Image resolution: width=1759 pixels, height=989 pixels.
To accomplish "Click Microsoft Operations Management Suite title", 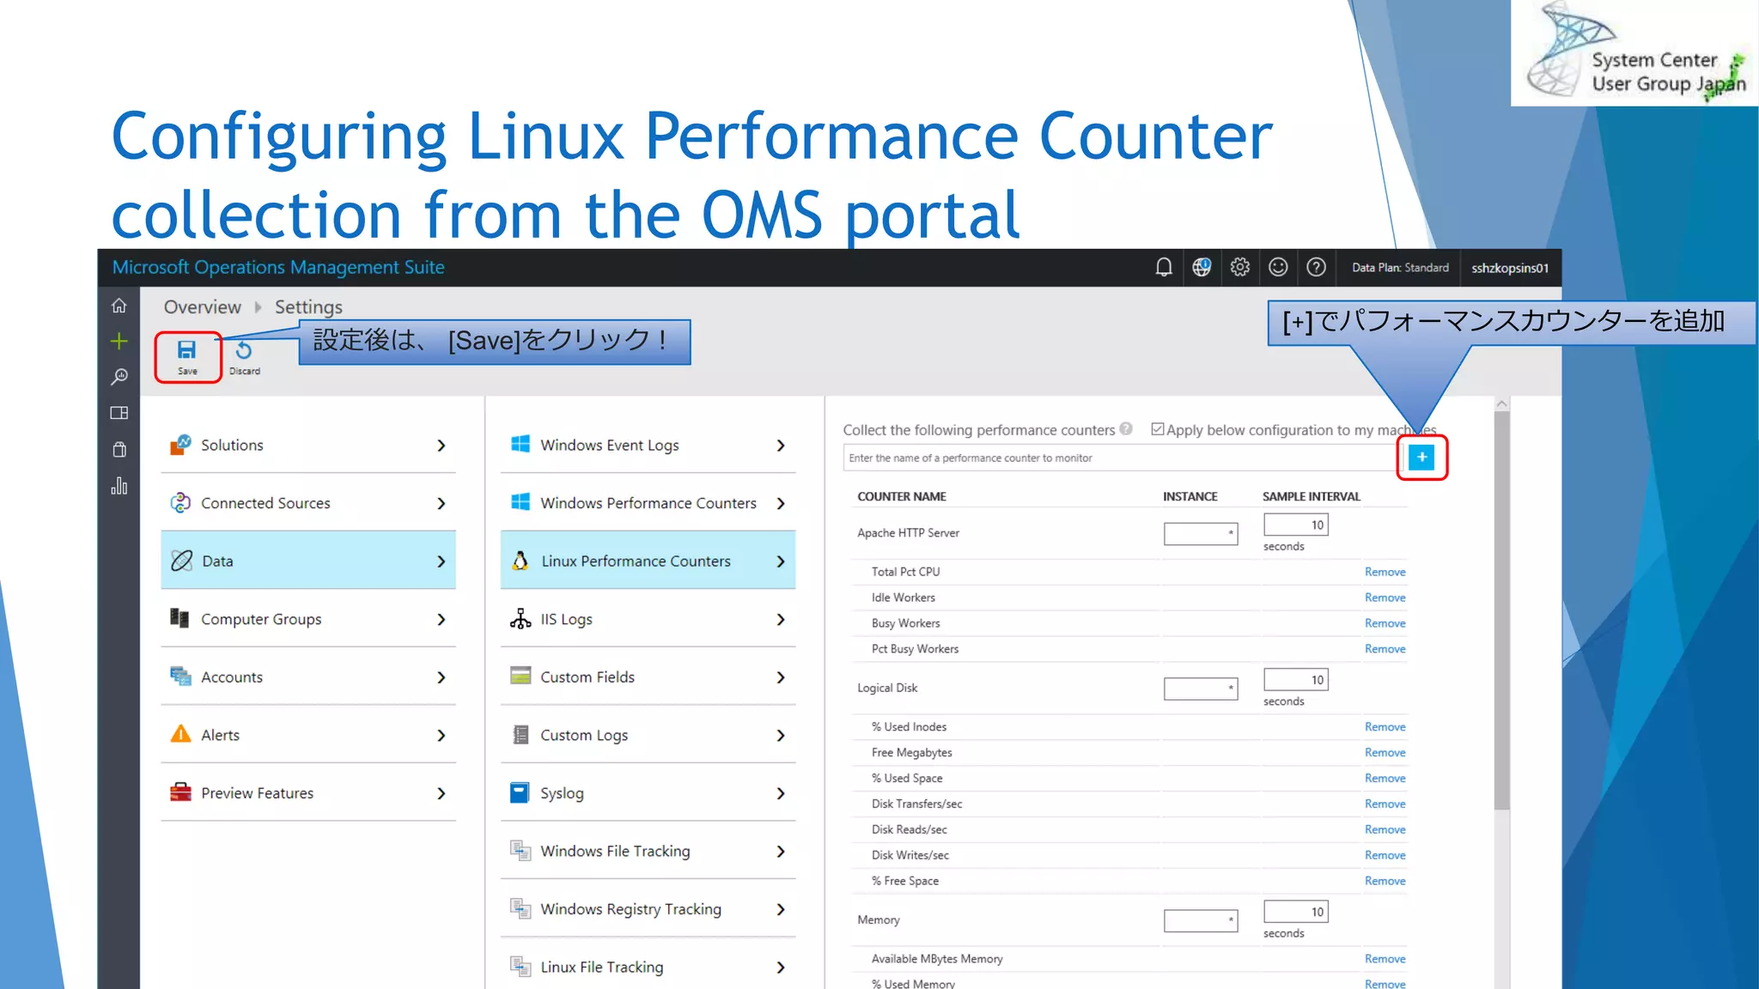I will (x=278, y=267).
